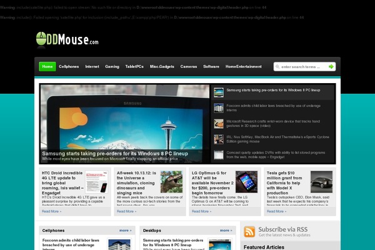
Task: Click the Samsung thumbnail in Desktops section
Action: 220,244
